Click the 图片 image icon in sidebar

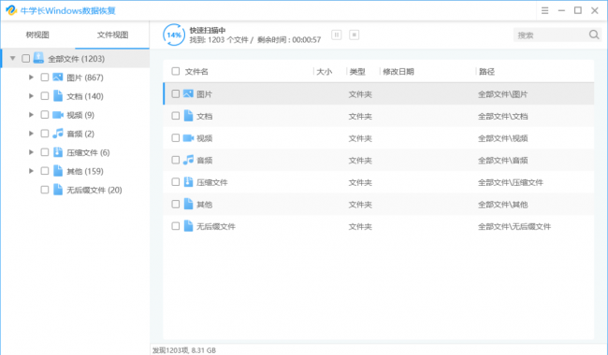click(58, 77)
